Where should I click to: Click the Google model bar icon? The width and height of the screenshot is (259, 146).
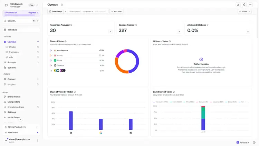(101, 133)
